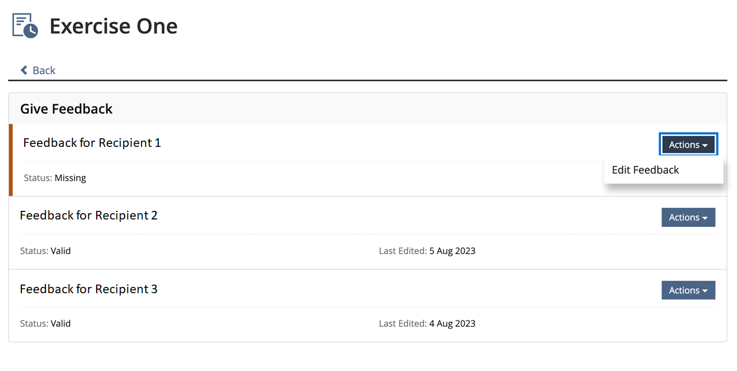This screenshot has height=371, width=737.
Task: Select the Feedback for Recipient 3 title
Action: (x=89, y=289)
